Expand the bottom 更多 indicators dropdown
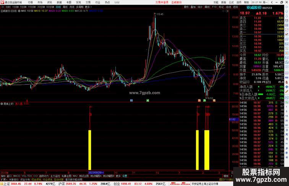This screenshot has height=186, width=289. click(118, 176)
